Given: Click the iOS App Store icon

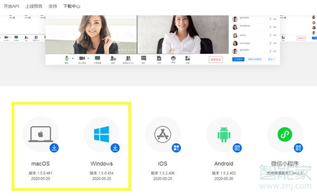Looking at the screenshot, I should click(x=163, y=134).
